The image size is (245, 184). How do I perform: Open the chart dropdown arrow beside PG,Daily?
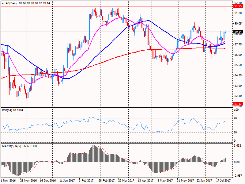[x=3, y=3]
